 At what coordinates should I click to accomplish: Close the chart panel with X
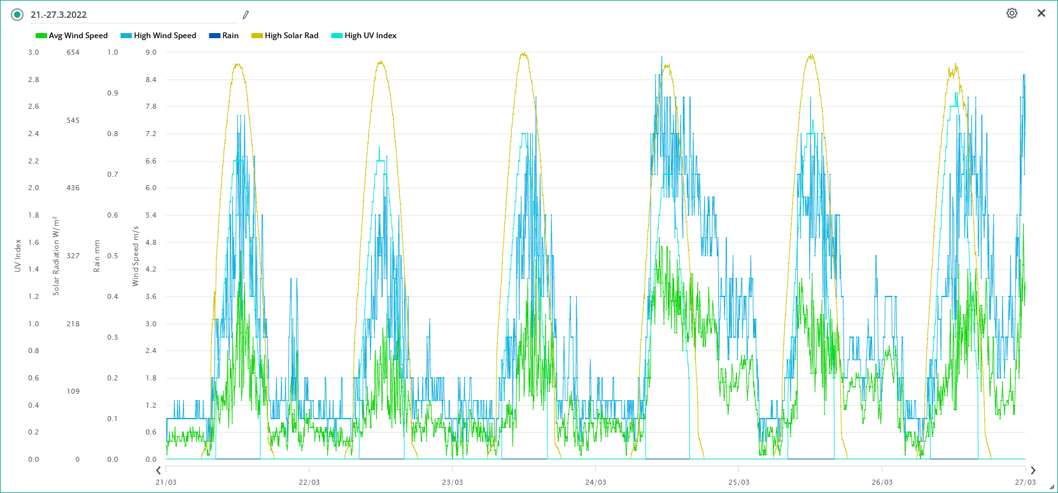coord(1041,13)
